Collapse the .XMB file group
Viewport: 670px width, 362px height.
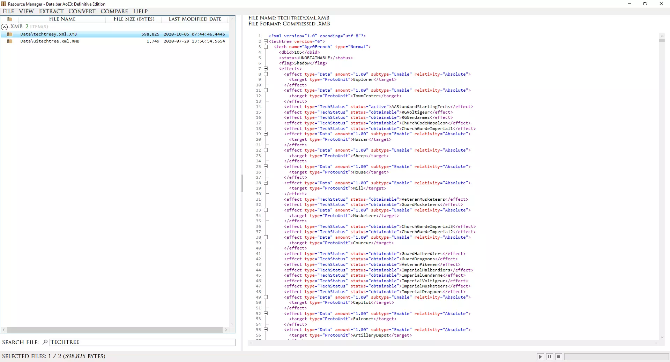pos(5,27)
